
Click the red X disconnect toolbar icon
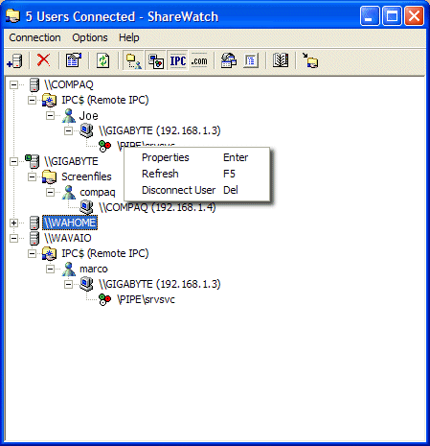[x=43, y=59]
